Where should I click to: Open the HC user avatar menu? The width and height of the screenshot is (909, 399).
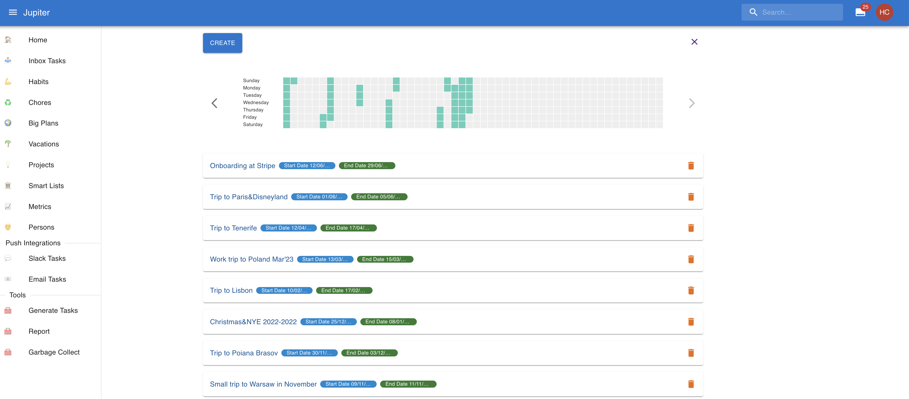(884, 12)
